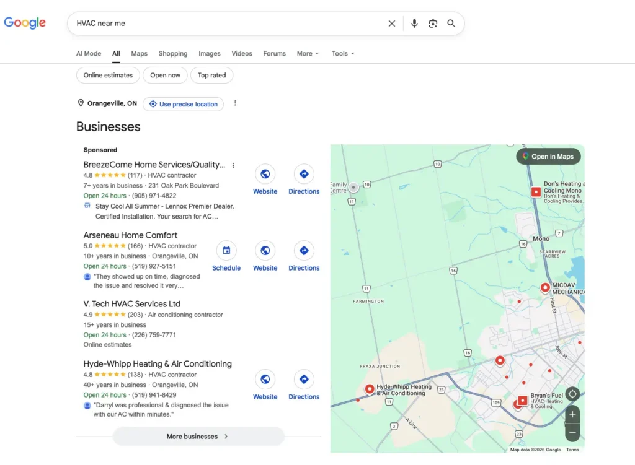Screen dimensions: 635x465
Task: Select MICDAV Mechanical map pin
Action: [x=545, y=287]
